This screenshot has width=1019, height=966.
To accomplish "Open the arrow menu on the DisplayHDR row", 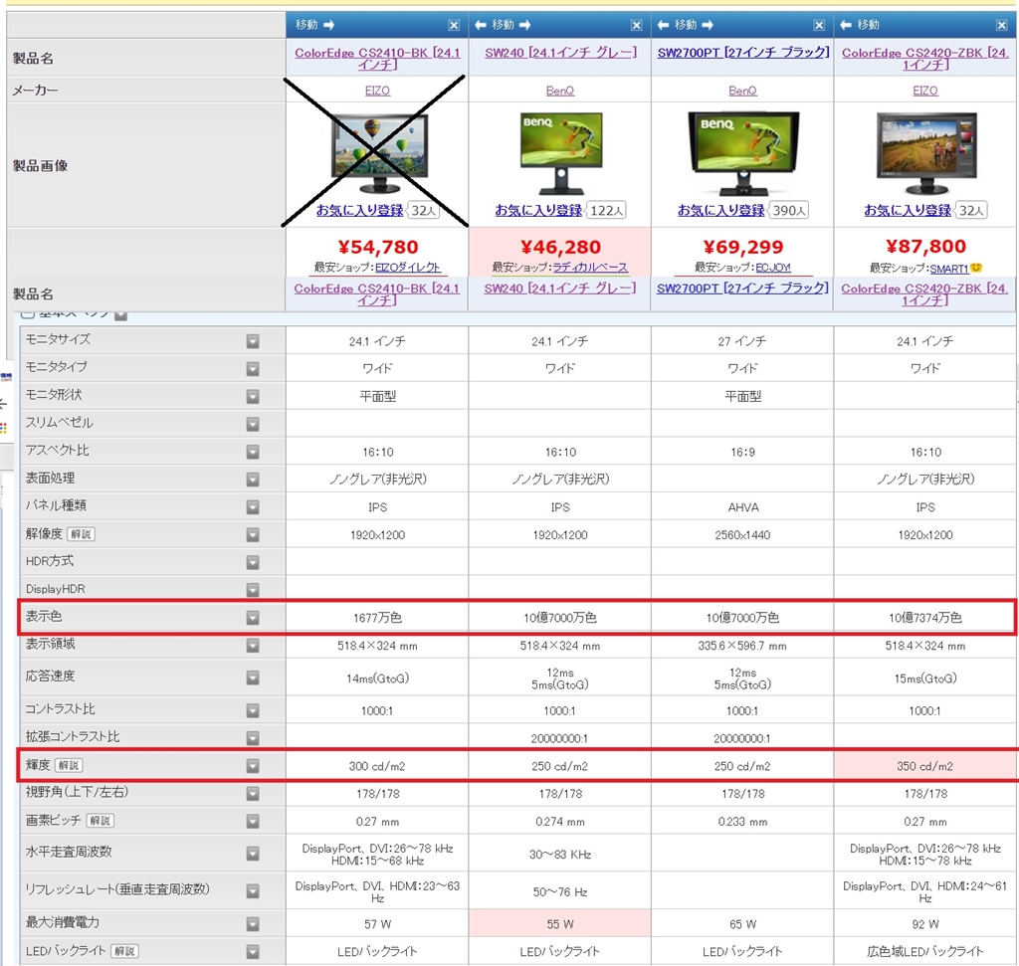I will [x=253, y=590].
